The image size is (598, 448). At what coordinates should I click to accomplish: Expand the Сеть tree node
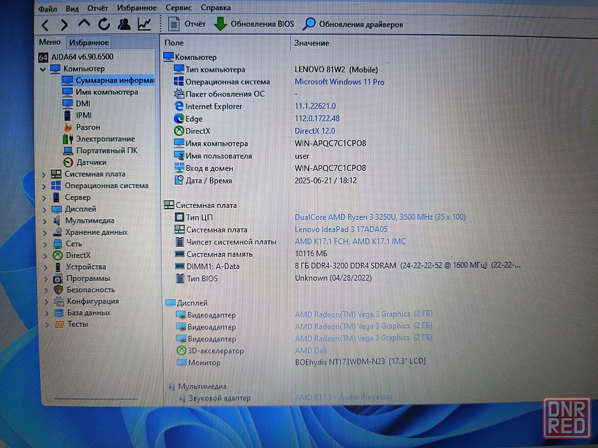[45, 244]
